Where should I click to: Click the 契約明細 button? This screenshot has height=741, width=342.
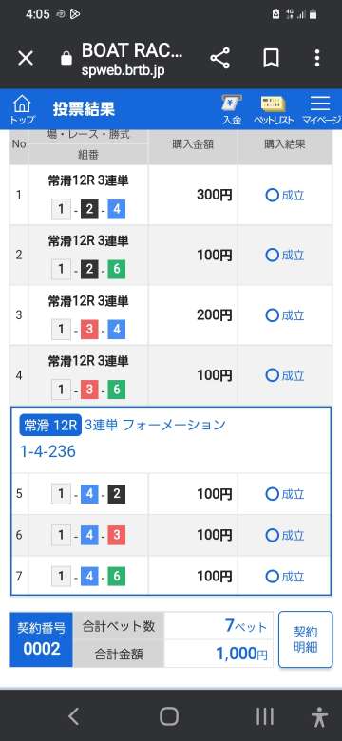[x=305, y=639]
